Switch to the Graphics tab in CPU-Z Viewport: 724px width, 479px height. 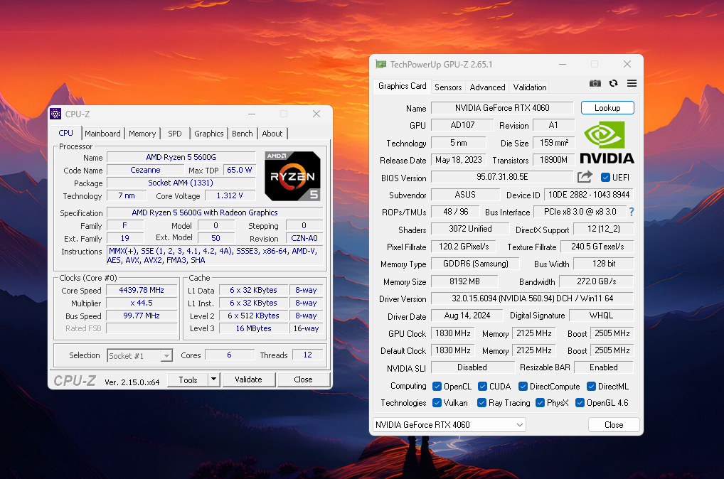click(x=208, y=134)
